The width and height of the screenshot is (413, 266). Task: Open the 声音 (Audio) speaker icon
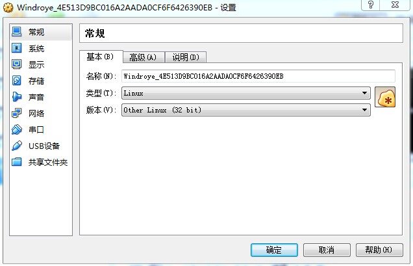point(17,97)
